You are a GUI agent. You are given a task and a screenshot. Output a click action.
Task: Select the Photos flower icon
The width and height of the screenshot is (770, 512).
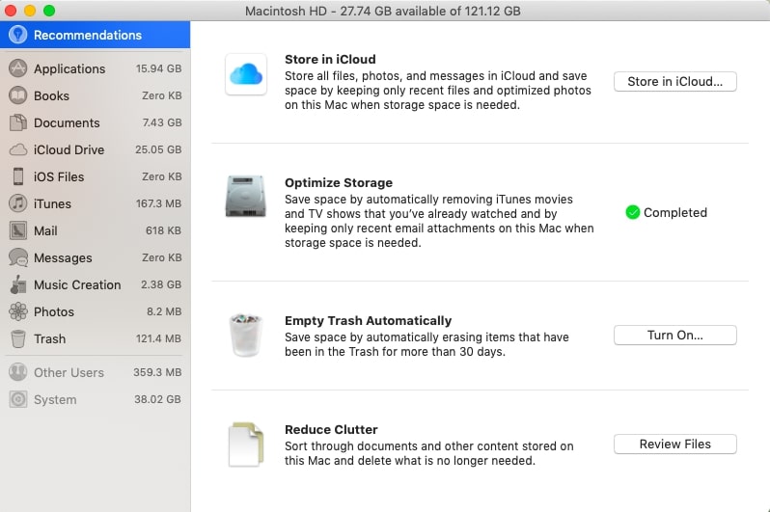coord(18,311)
